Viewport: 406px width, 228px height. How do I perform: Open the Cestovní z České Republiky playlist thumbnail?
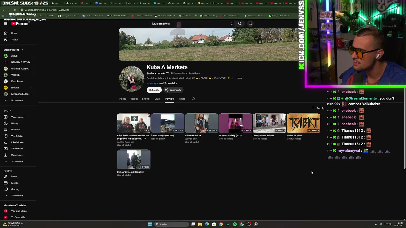point(134,160)
